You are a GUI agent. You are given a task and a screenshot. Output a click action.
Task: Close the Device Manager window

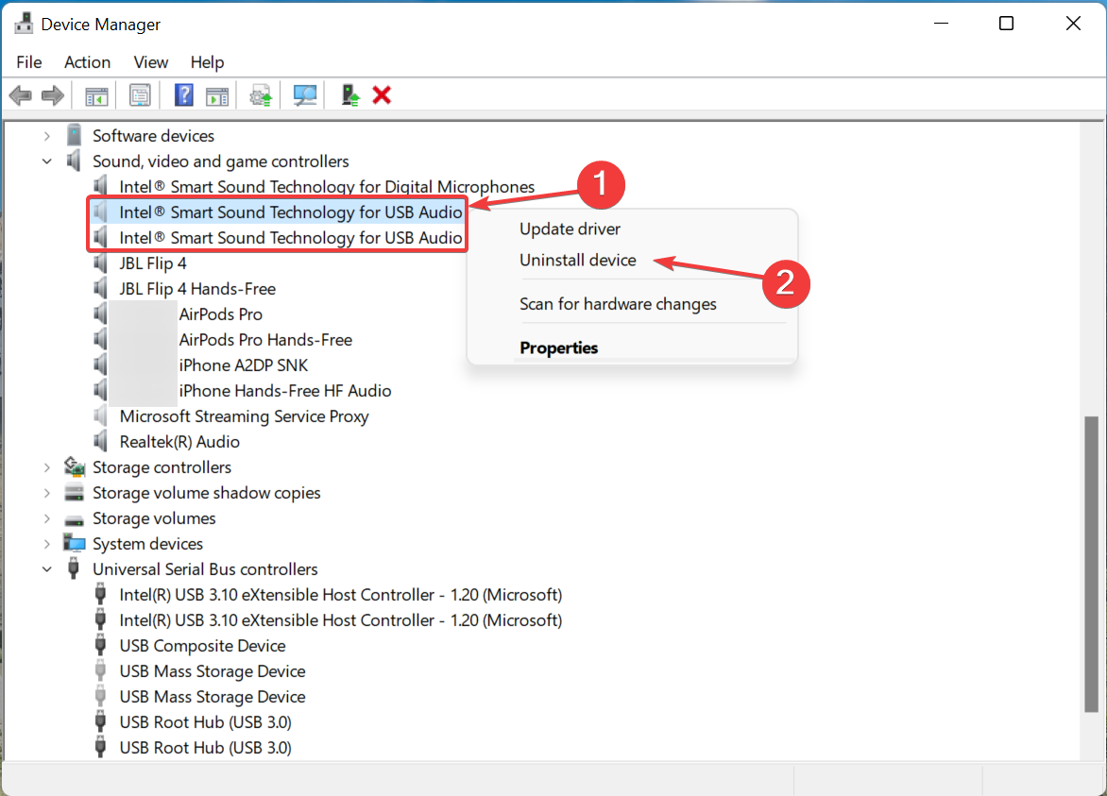click(x=1073, y=24)
